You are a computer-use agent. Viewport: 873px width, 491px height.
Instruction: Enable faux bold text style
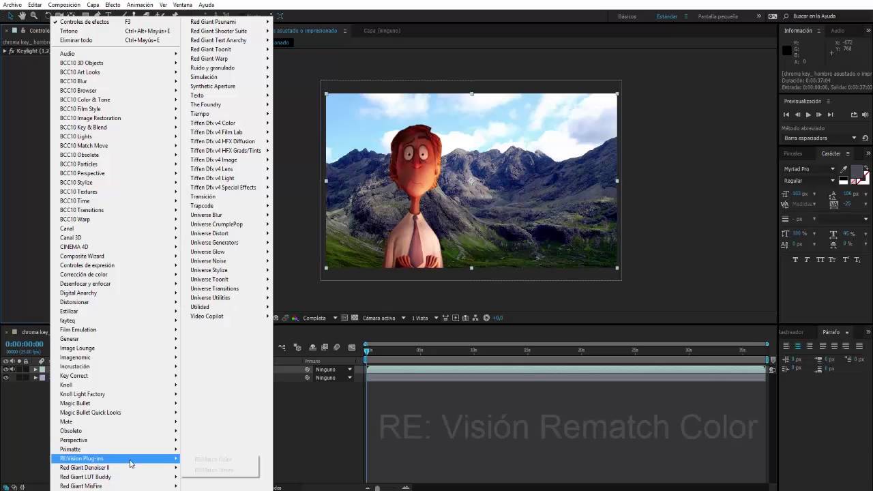795,260
